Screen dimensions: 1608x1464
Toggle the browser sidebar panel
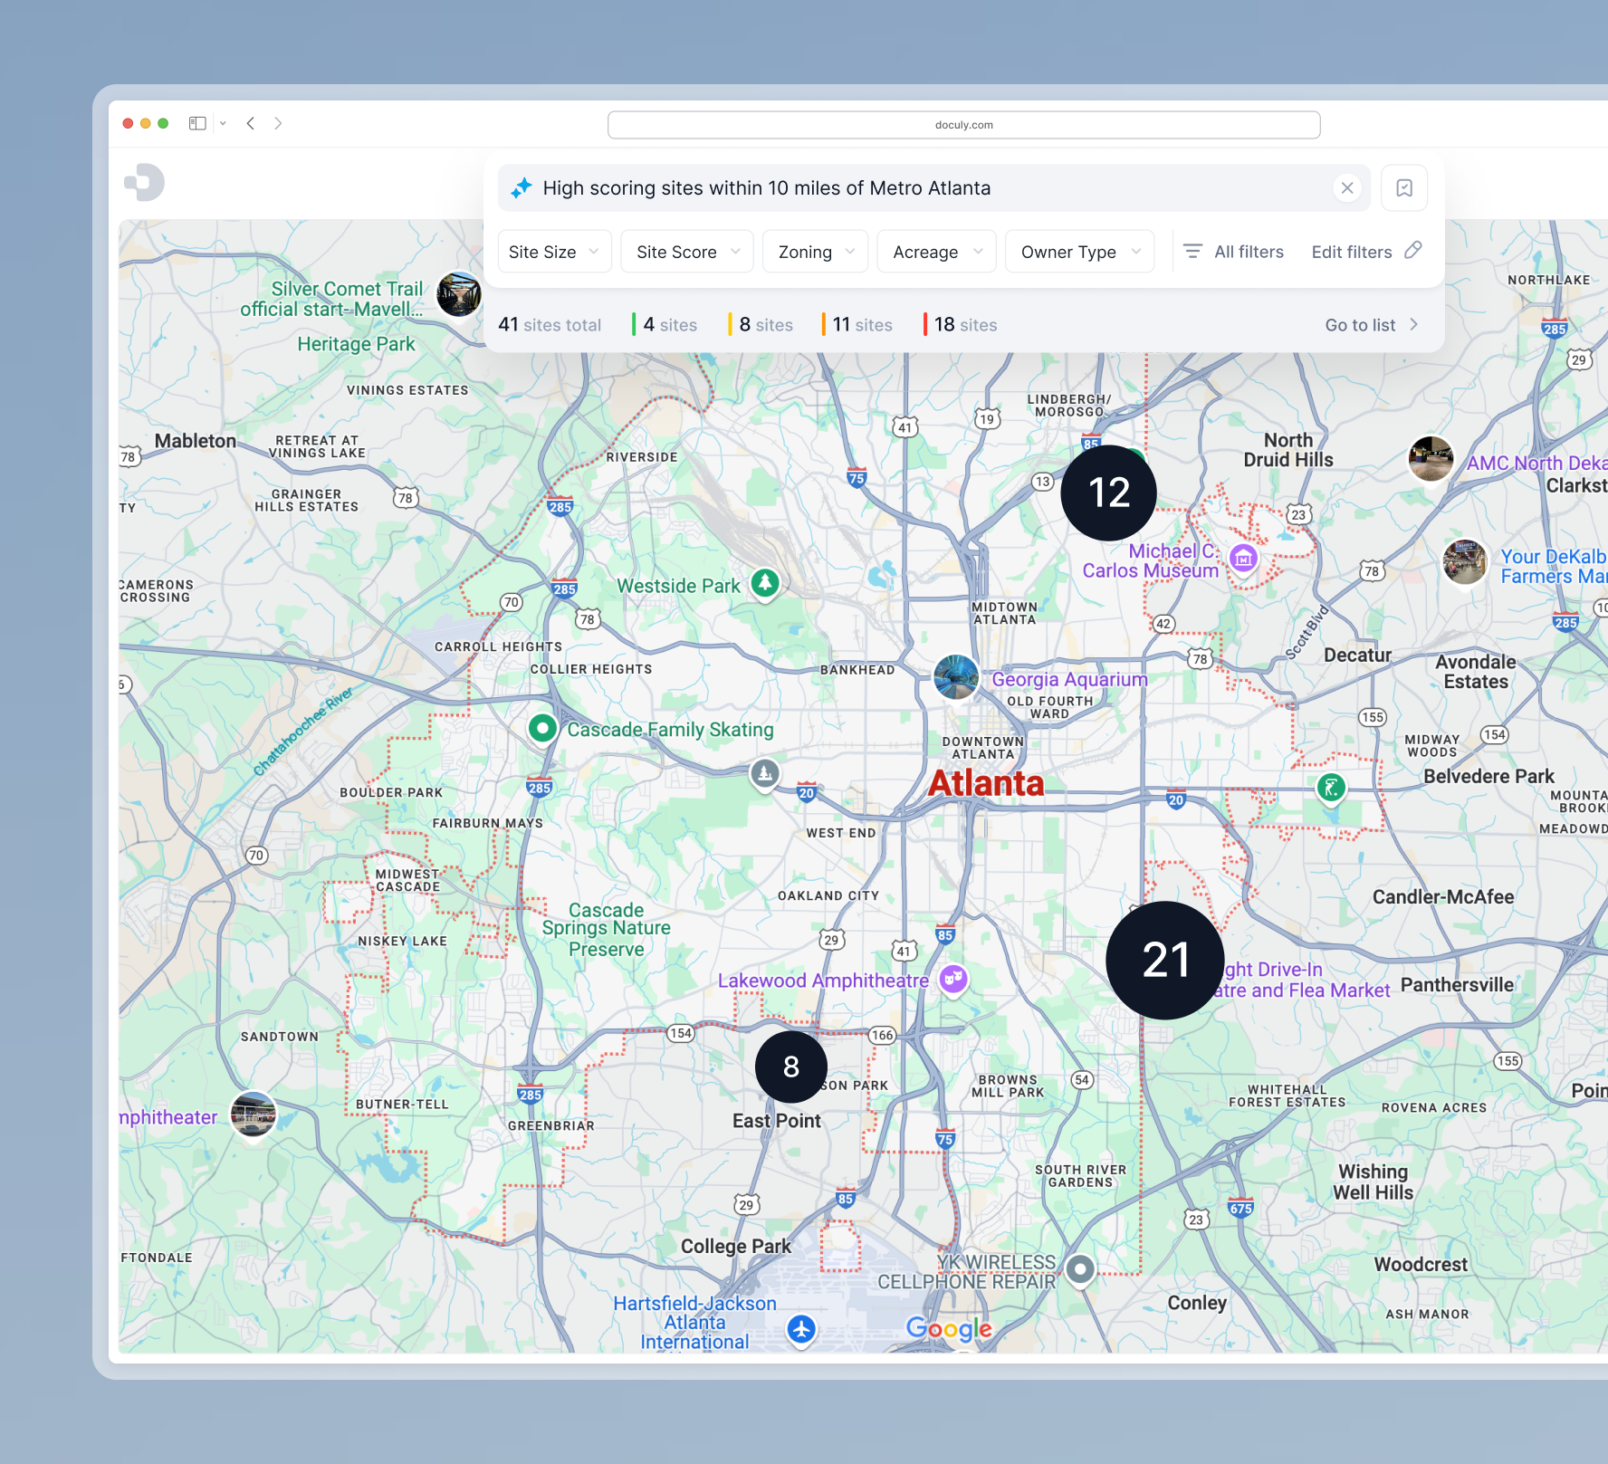pyautogui.click(x=196, y=123)
